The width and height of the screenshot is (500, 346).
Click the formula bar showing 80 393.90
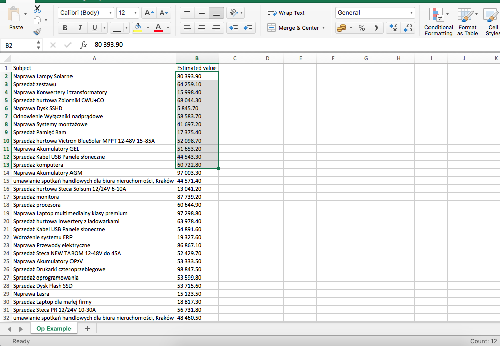tap(295, 45)
